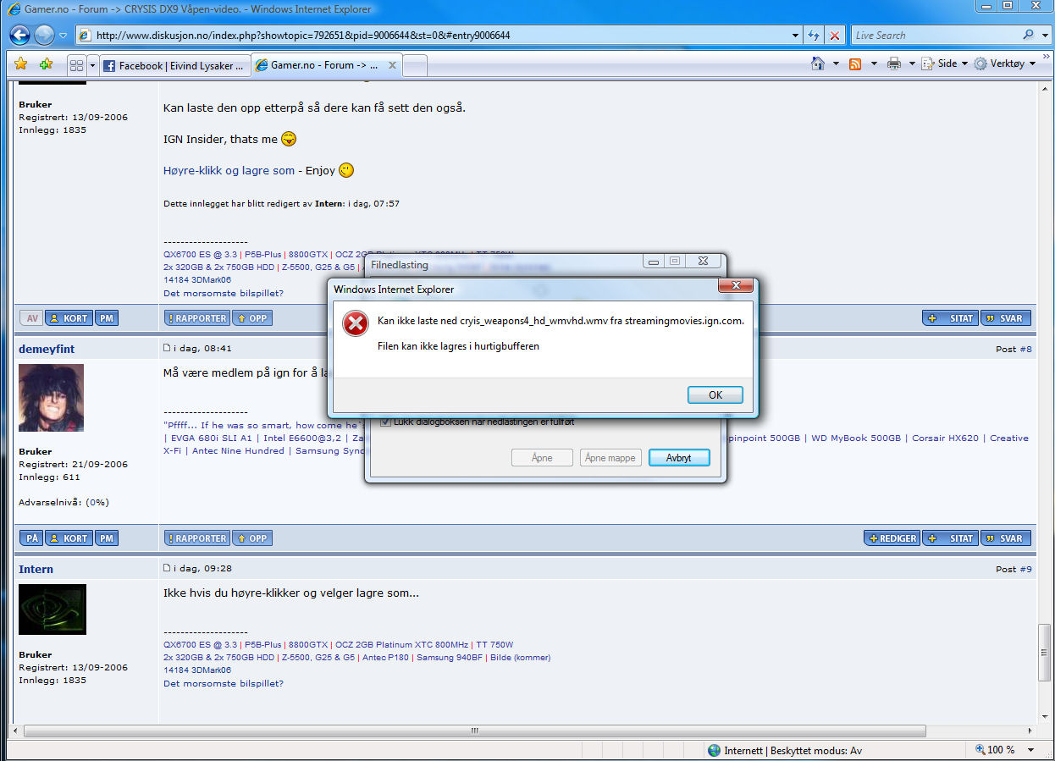Click PM button in demeyfint's post footer
Screen dimensions: 1055x761
pyautogui.click(x=106, y=538)
